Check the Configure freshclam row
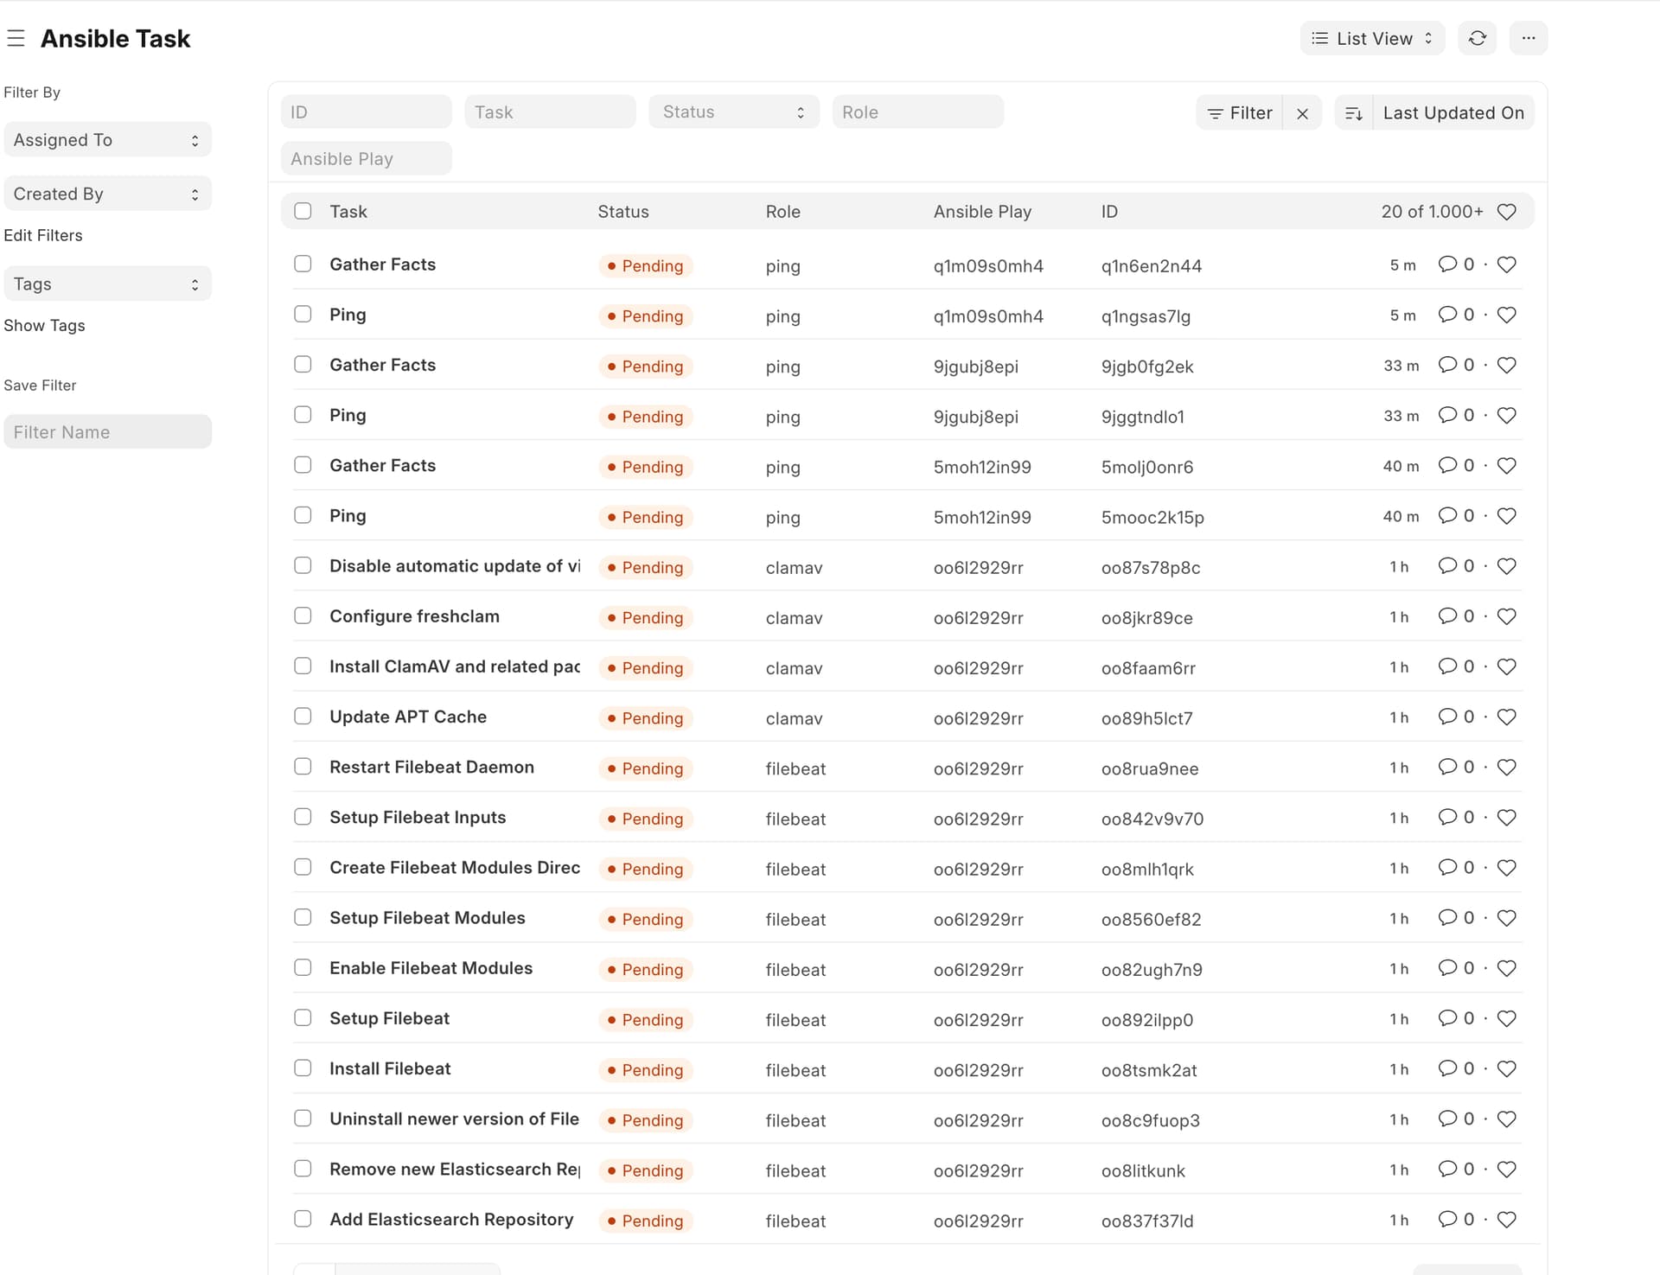Viewport: 1660px width, 1275px height. 303,615
